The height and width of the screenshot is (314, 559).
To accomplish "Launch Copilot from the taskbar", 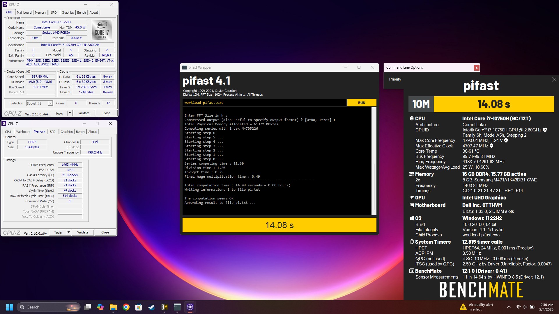I will (x=100, y=307).
